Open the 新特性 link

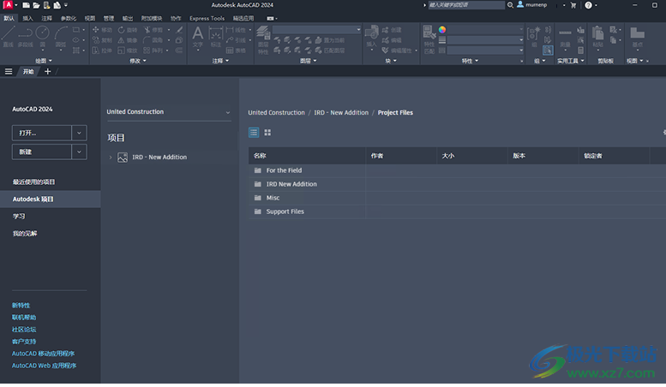[21, 306]
